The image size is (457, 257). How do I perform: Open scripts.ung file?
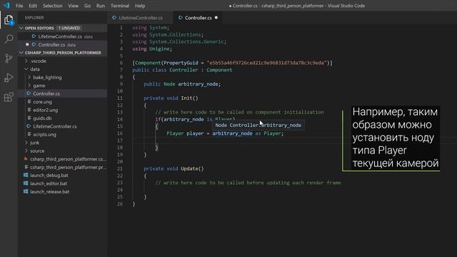click(44, 134)
